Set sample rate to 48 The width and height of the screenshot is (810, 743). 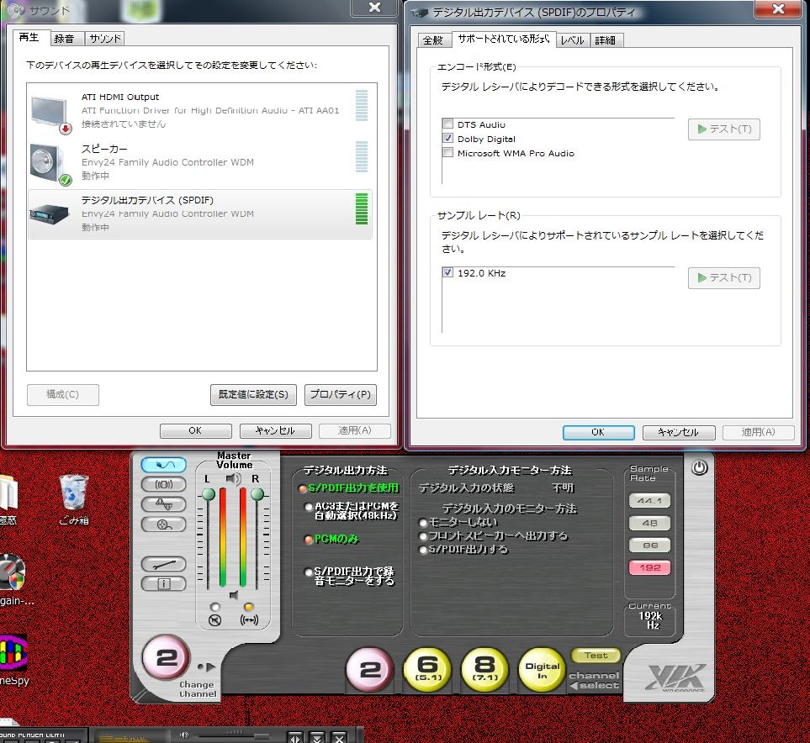click(x=650, y=523)
